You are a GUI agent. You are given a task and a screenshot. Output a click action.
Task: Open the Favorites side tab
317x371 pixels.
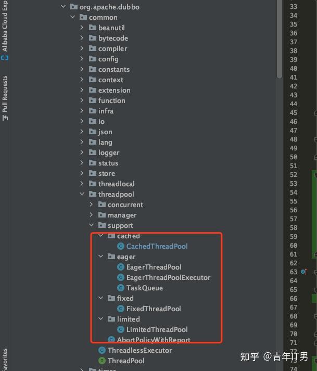5,359
